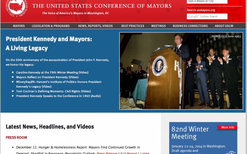Open Tom Cochran's Defining Moments: Civil Rights video

(53, 91)
